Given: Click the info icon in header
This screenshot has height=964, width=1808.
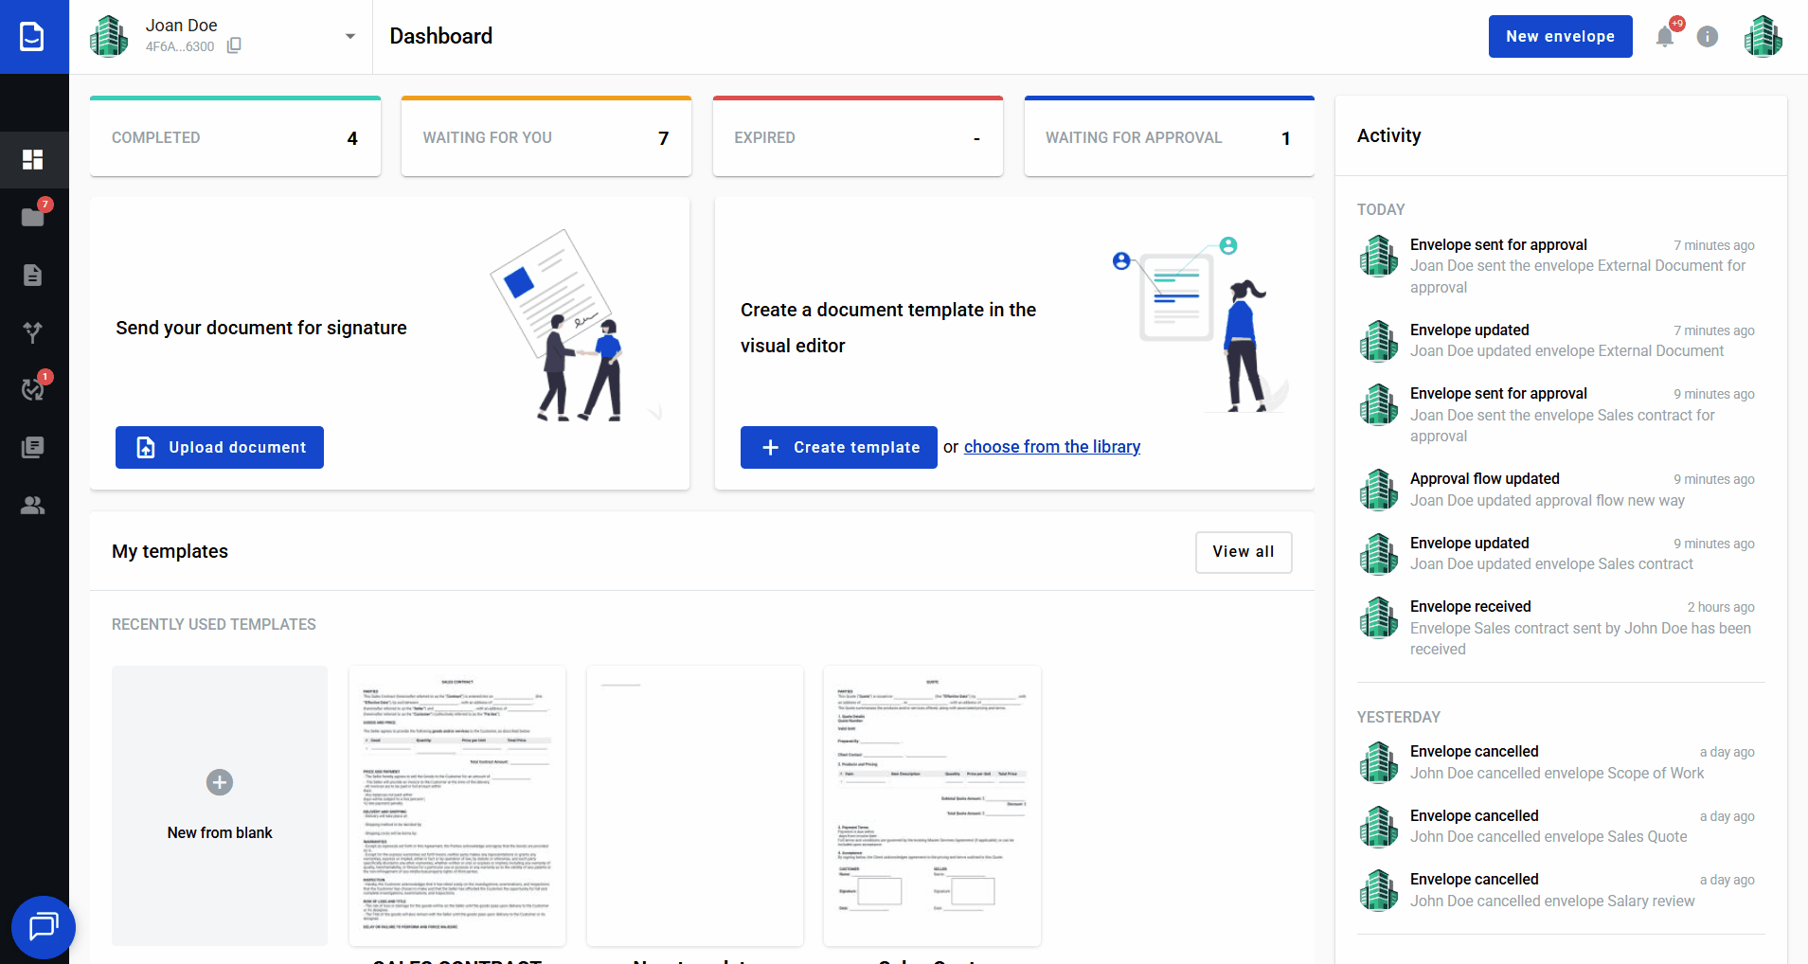Looking at the screenshot, I should coord(1707,37).
